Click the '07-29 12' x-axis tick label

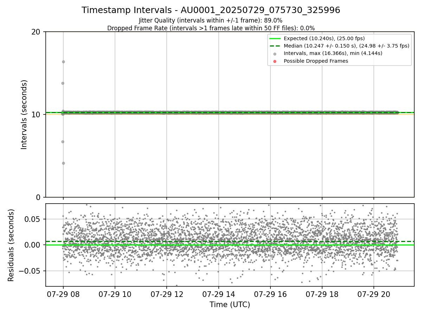pyautogui.click(x=167, y=294)
